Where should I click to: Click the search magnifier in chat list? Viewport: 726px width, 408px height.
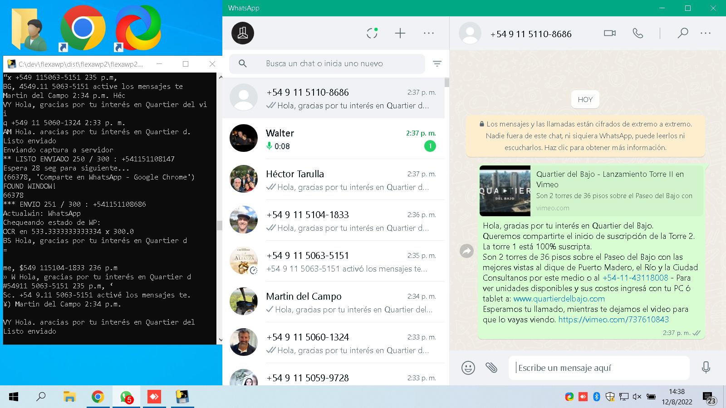243,63
